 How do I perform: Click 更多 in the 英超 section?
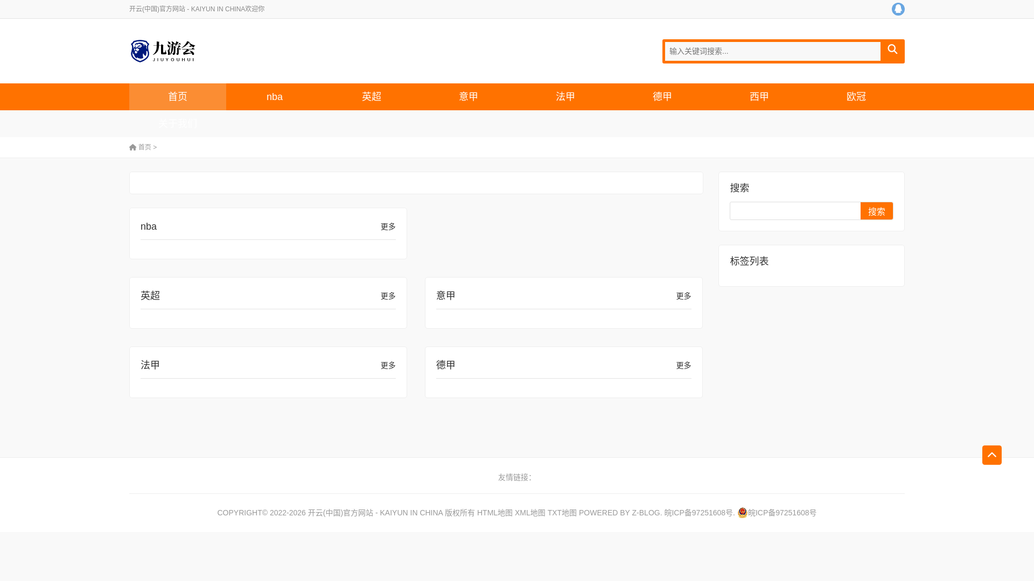[x=388, y=296]
